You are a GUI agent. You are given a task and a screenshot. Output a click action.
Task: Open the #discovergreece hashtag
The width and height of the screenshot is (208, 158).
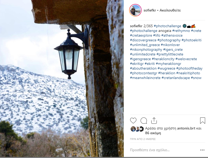(x=143, y=40)
